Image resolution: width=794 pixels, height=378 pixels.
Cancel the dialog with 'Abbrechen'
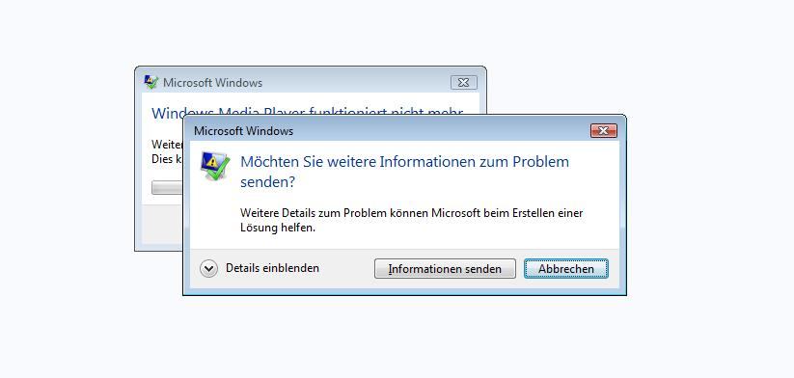click(x=566, y=269)
